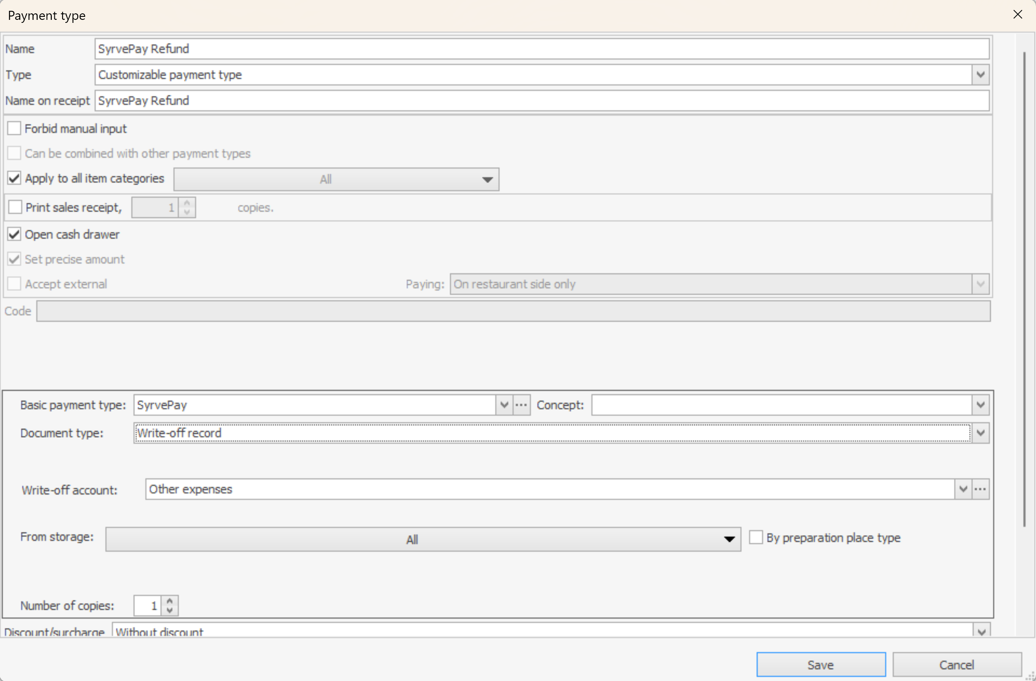Open Basic payment type ellipsis browse button
This screenshot has width=1036, height=681.
coord(522,405)
